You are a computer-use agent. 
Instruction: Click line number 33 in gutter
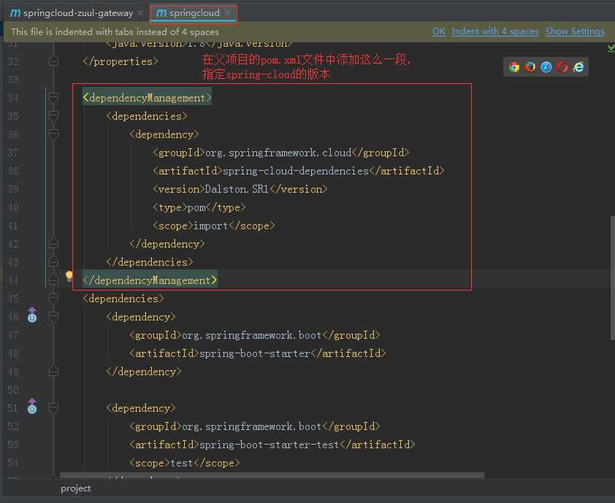[13, 80]
